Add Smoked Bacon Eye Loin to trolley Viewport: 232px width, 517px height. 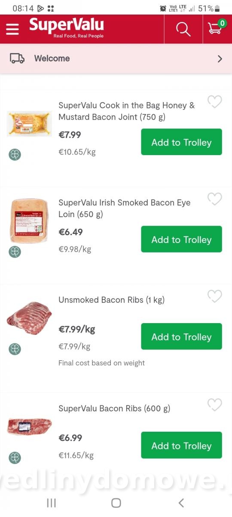182,240
